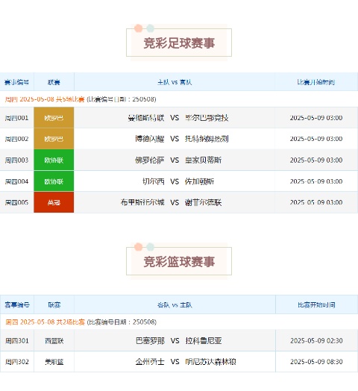Image resolution: width=358 pixels, height=391 pixels.
Task: Click the basketball 客队 vs 主队 column header
Action: 175,304
